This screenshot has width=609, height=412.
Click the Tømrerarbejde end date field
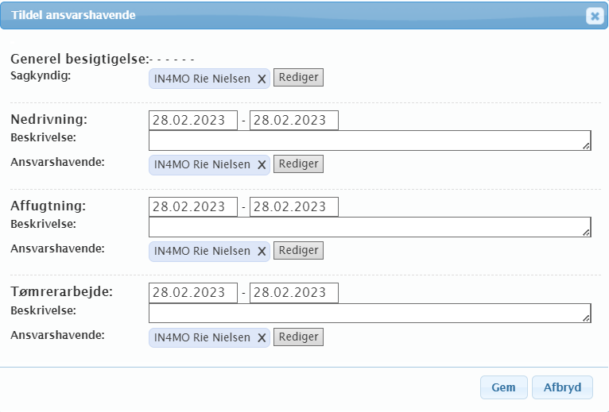[x=293, y=293]
